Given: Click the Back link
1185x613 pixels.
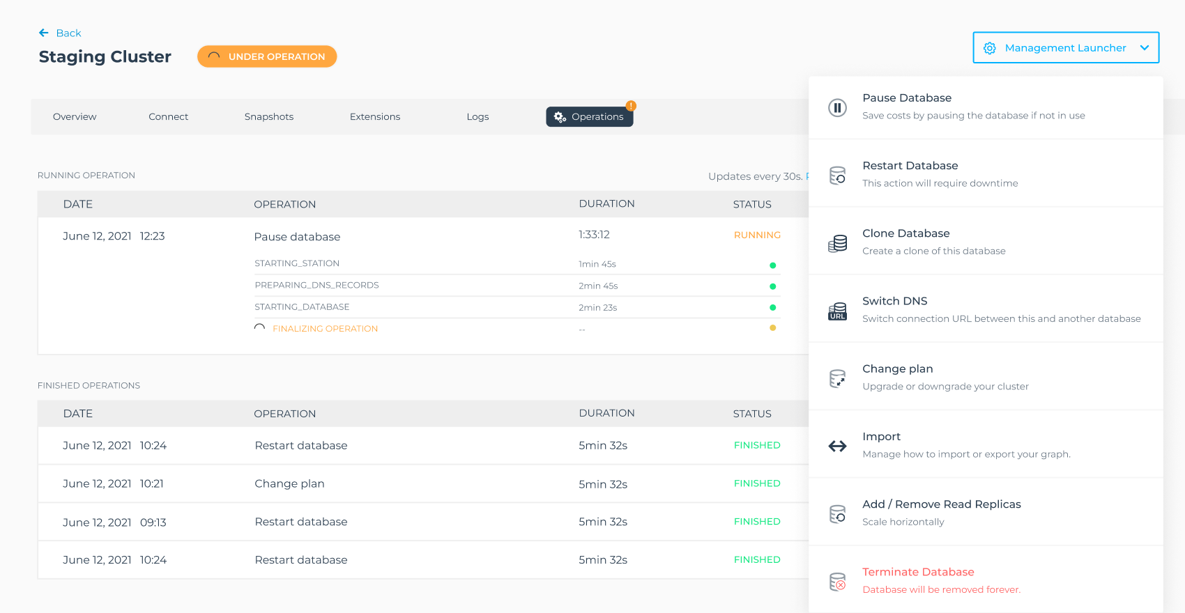Looking at the screenshot, I should [x=68, y=33].
